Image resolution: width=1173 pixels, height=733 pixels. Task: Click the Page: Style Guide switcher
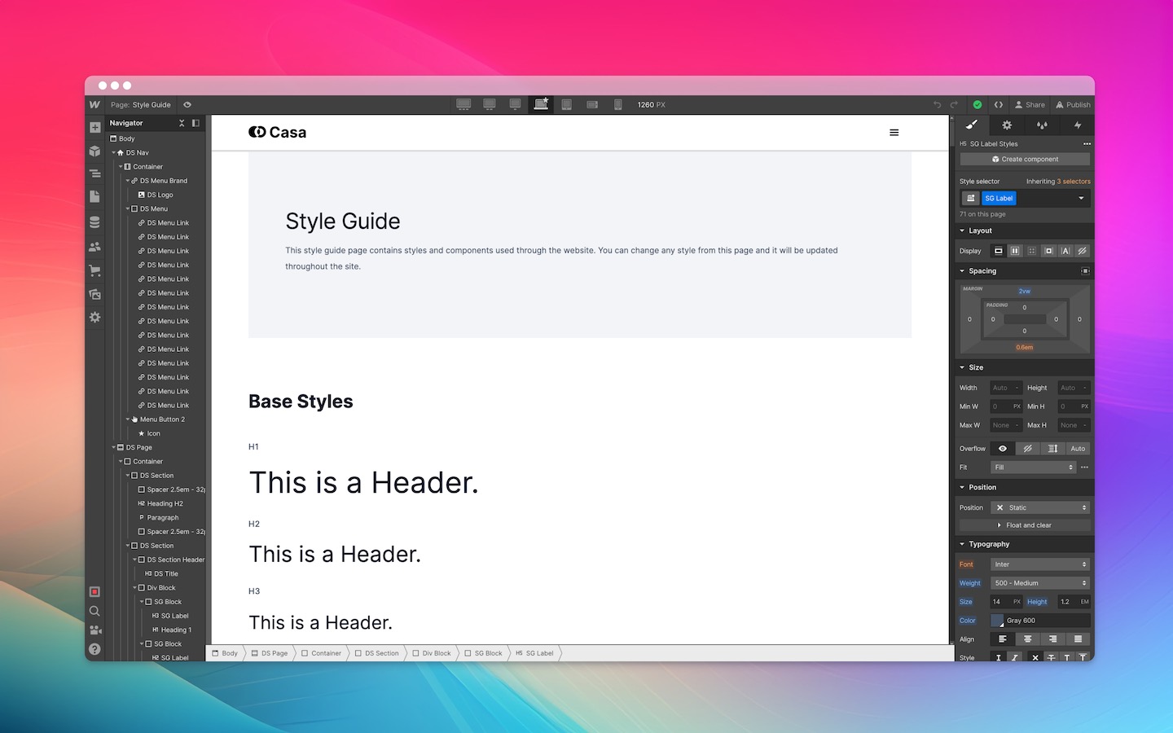click(141, 104)
